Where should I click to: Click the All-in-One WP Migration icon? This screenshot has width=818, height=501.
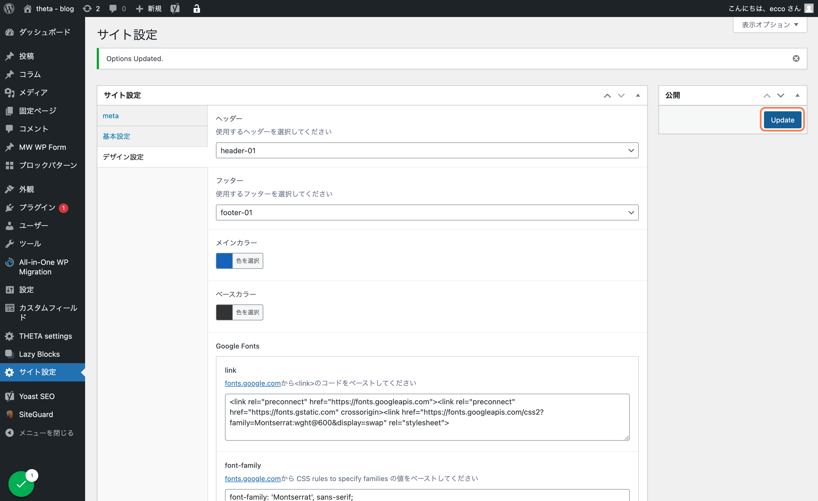pos(9,262)
